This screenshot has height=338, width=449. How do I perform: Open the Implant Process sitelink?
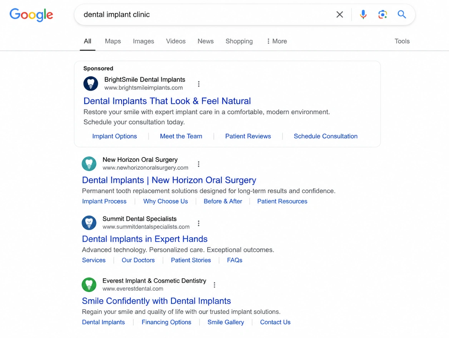point(104,201)
